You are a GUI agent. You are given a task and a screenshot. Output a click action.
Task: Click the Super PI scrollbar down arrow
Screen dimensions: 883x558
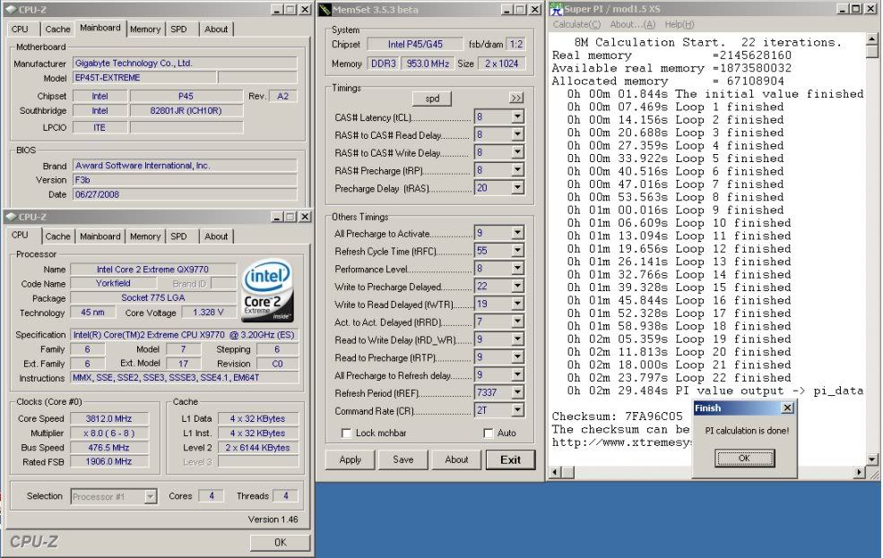[872, 459]
